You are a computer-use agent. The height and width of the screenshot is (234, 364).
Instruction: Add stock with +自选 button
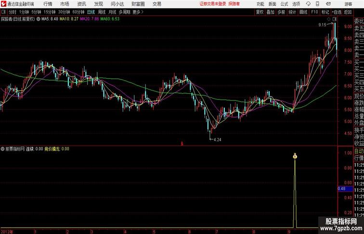click(337, 12)
